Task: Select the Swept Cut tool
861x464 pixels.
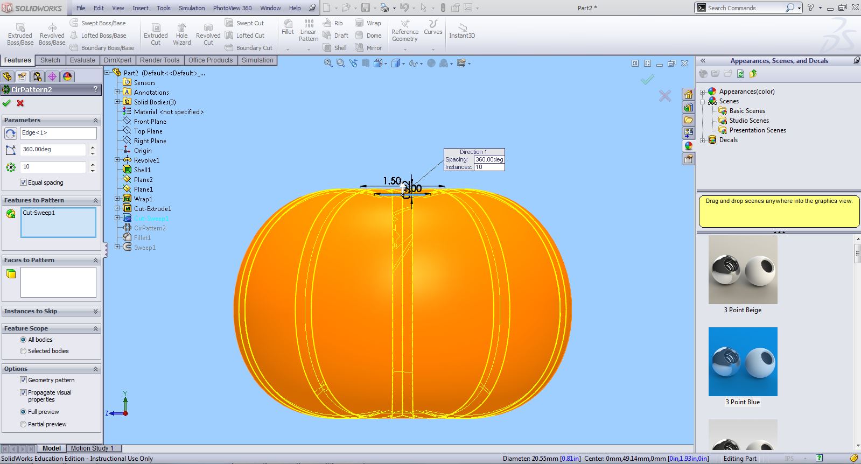Action: coord(244,23)
